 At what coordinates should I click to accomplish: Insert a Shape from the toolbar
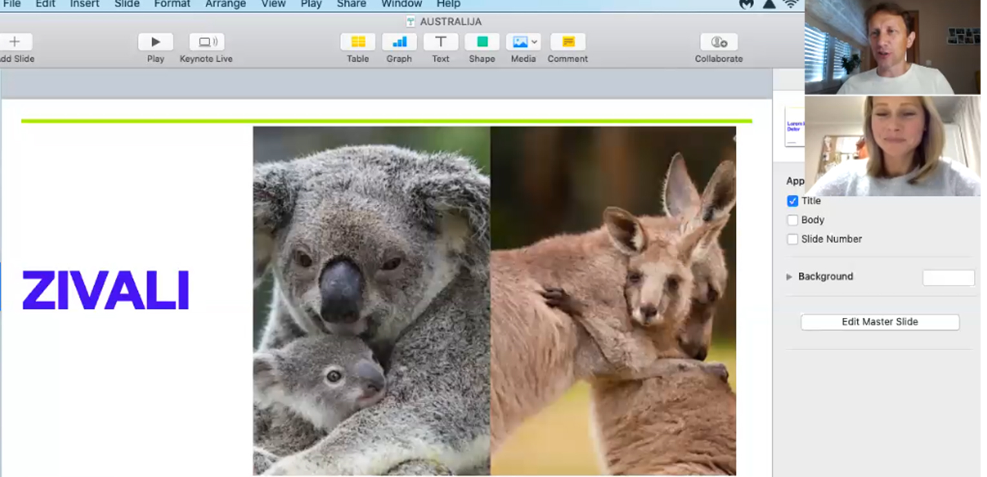[482, 42]
